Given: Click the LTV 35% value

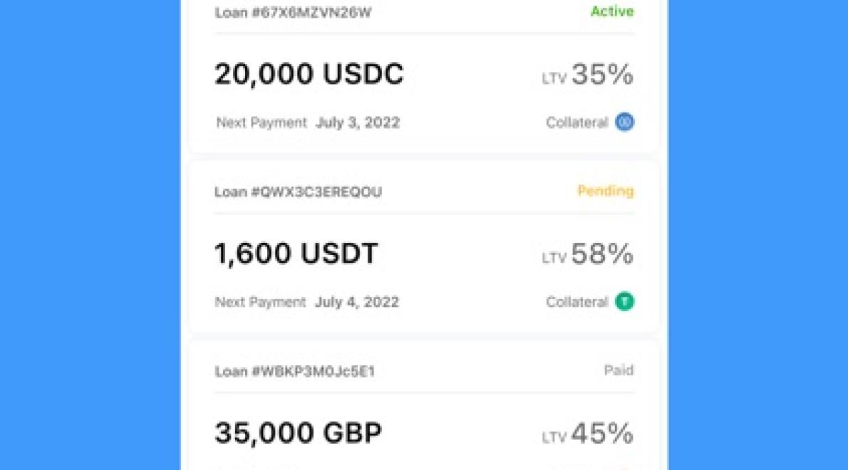Looking at the screenshot, I should [603, 74].
